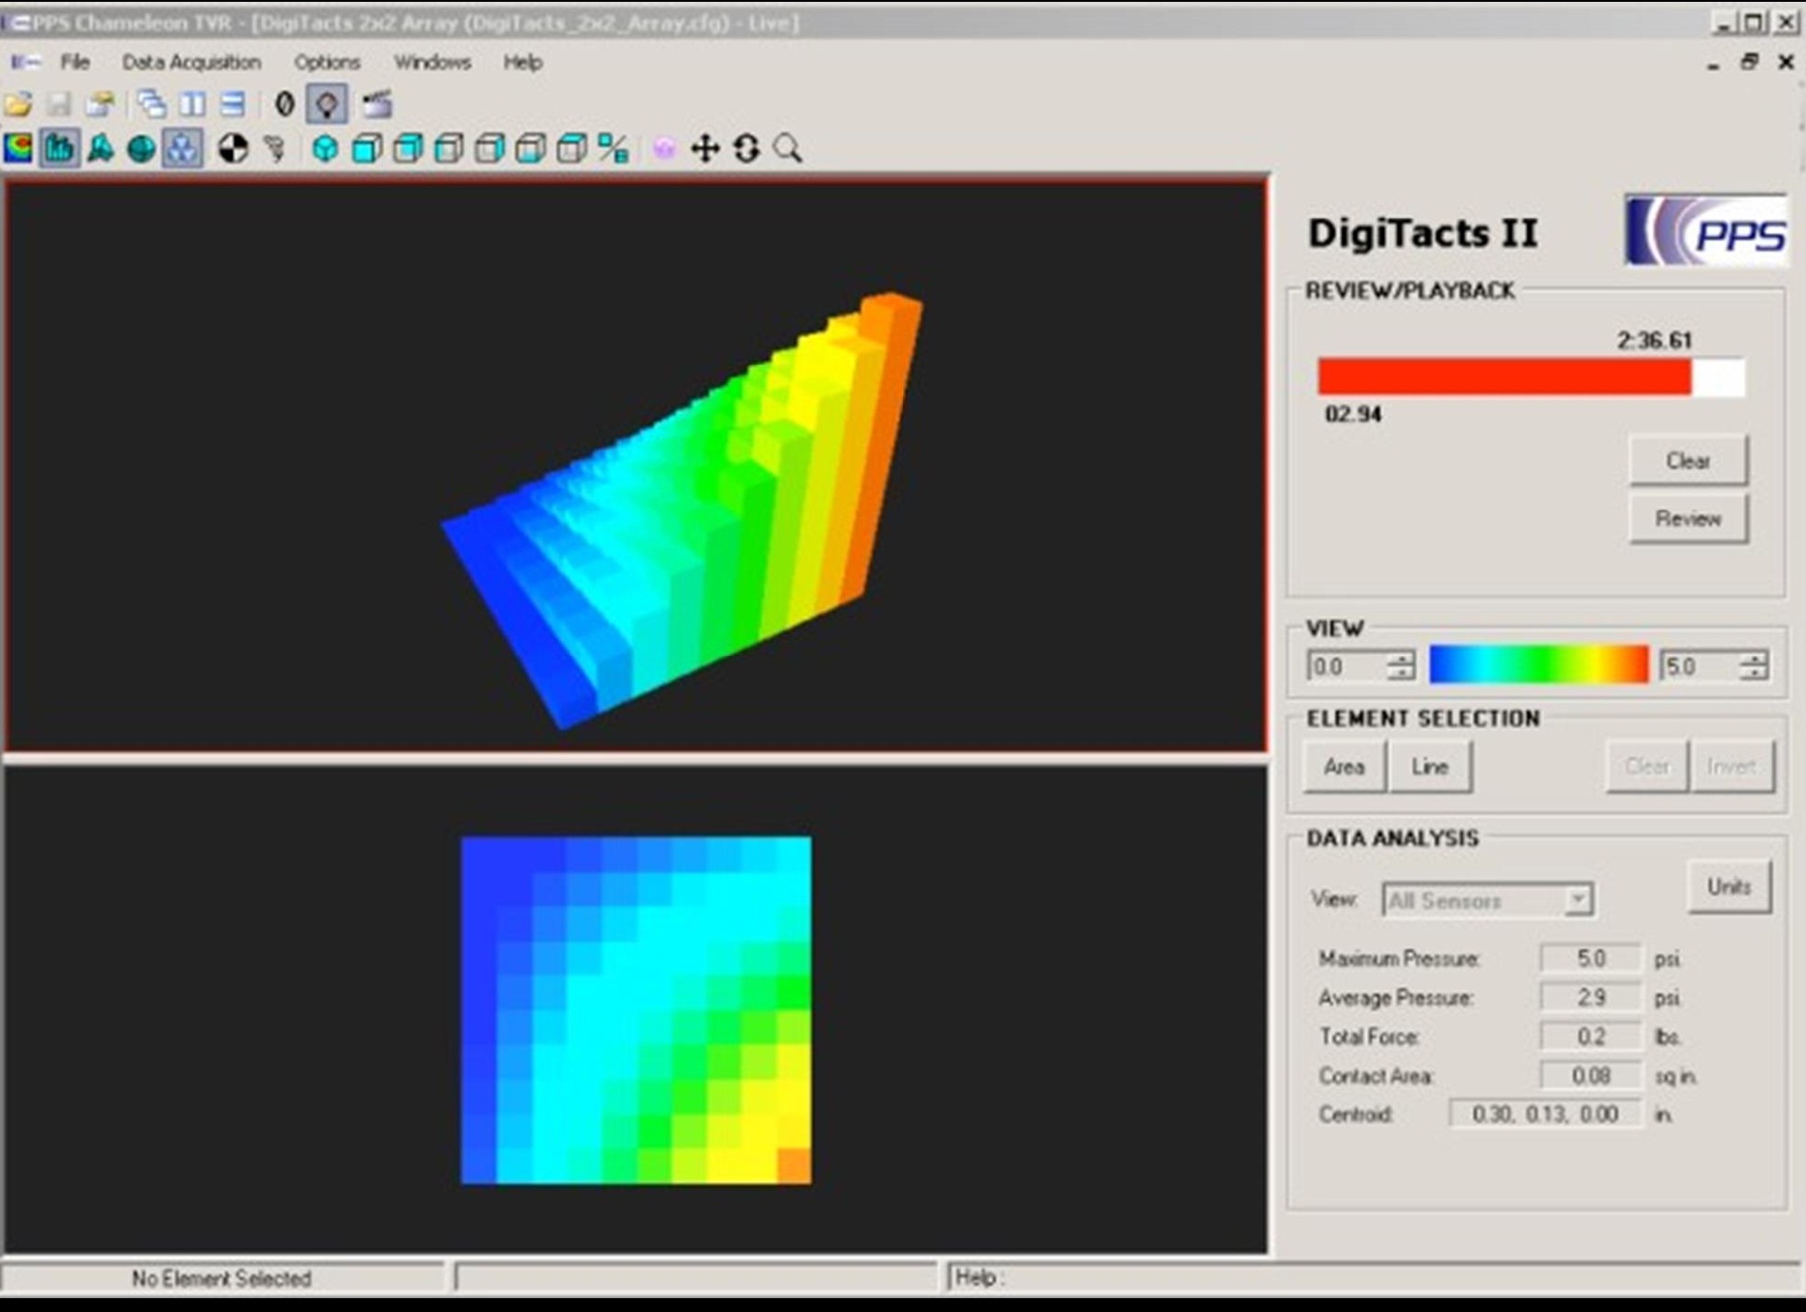Tile windows horizontally with stacked-bars icon
1806x1312 pixels.
tap(233, 104)
